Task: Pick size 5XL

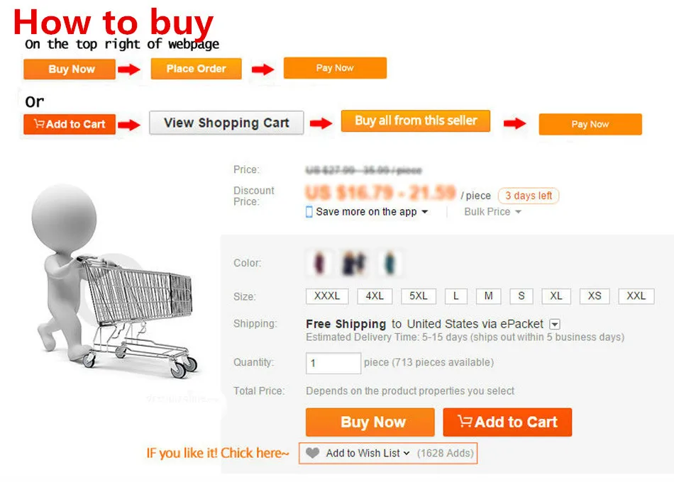Action: (419, 296)
